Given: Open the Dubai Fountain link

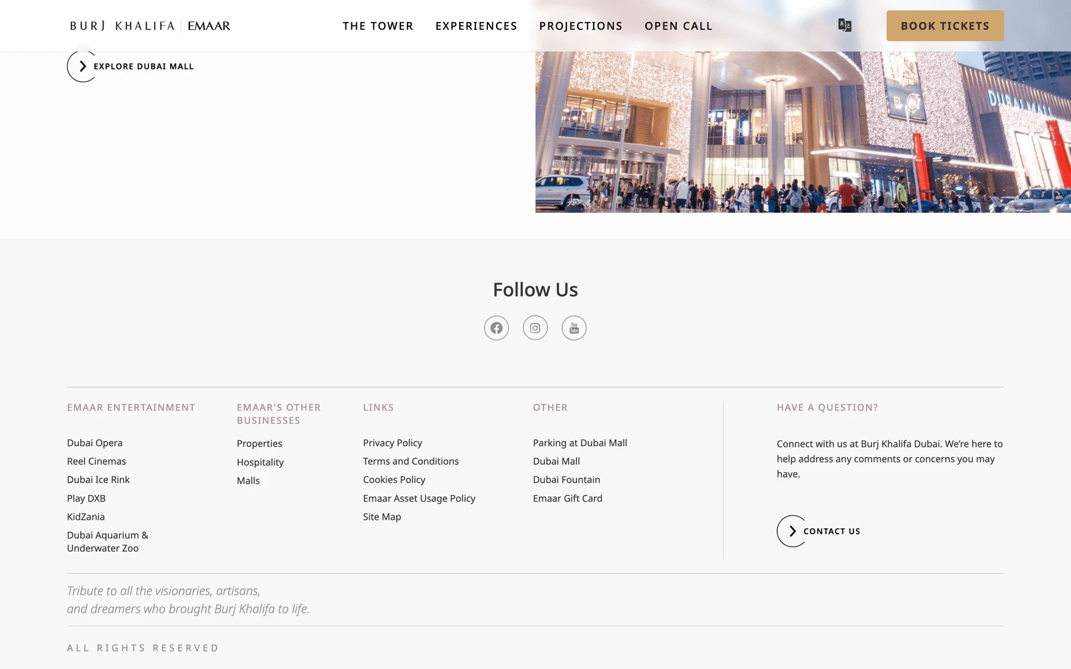Looking at the screenshot, I should coord(567,480).
